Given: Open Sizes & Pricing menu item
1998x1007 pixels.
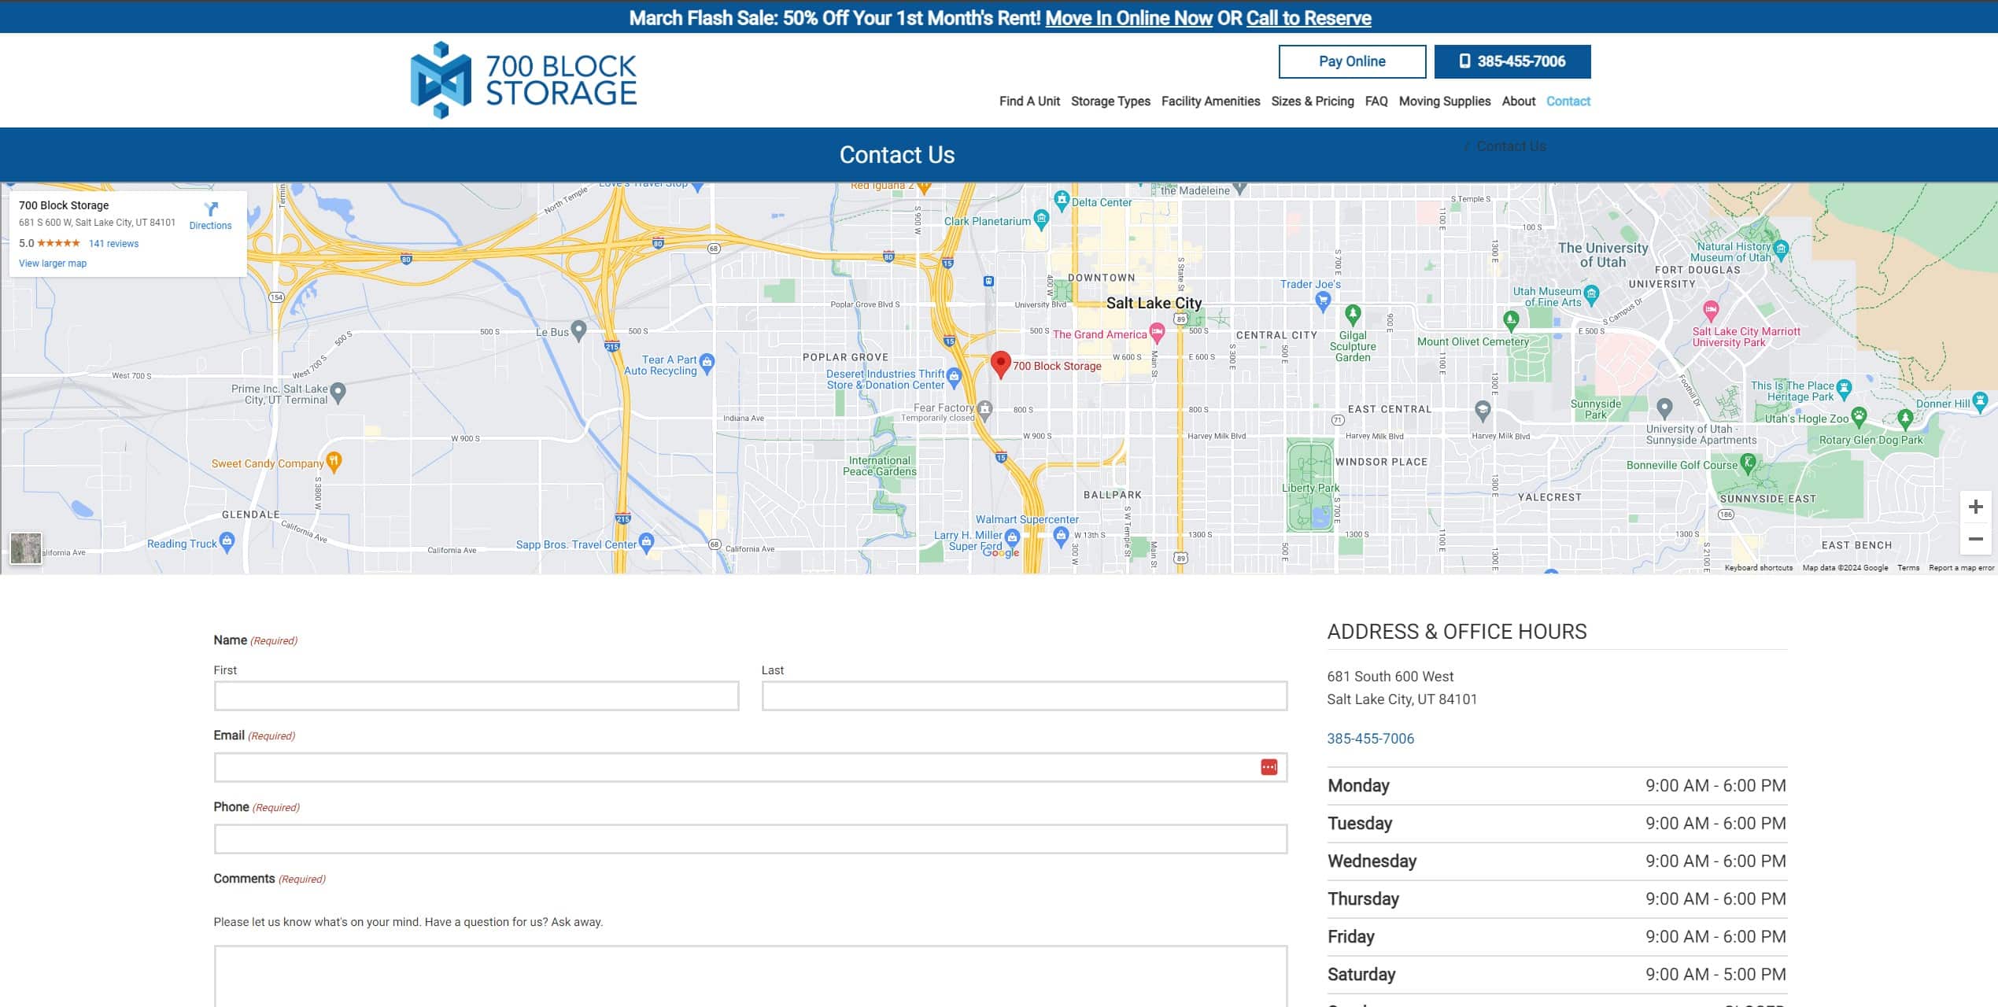Looking at the screenshot, I should [x=1313, y=101].
